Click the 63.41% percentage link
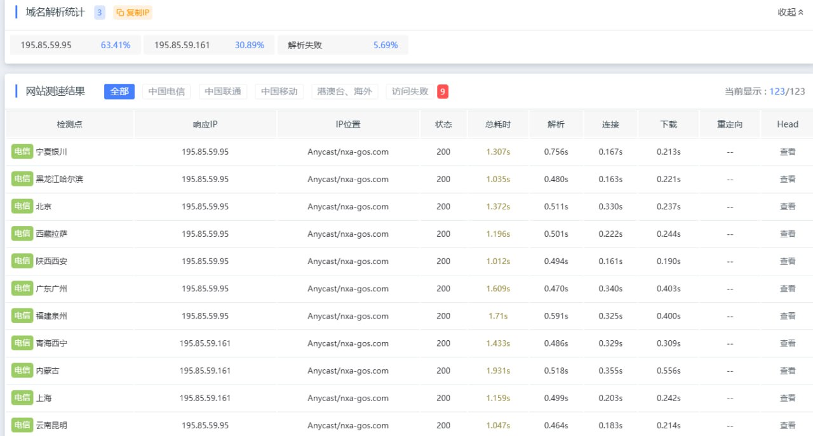This screenshot has height=436, width=813. click(115, 45)
